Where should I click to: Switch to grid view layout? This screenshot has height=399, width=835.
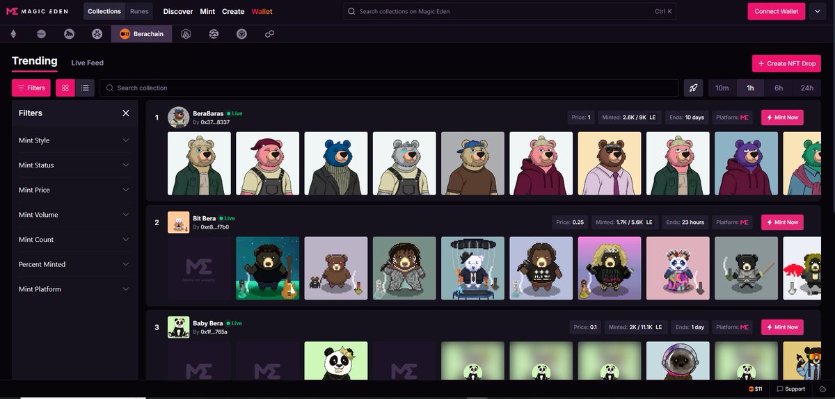click(x=65, y=88)
